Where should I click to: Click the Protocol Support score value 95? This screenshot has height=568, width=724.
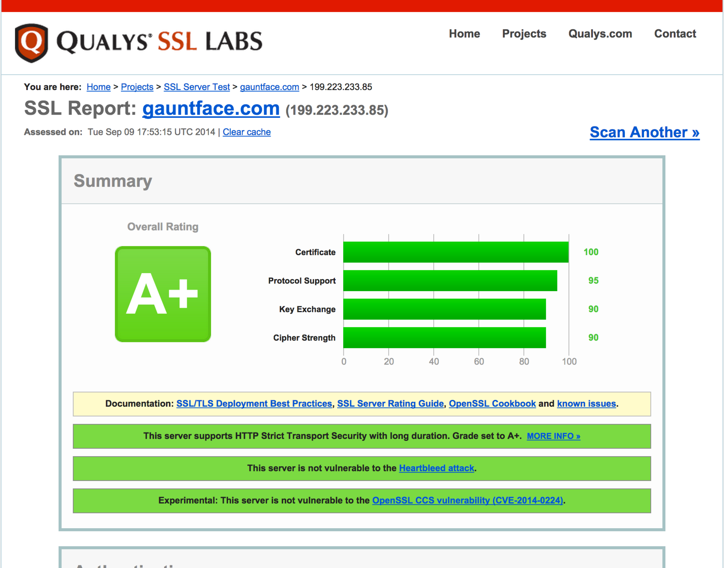[593, 281]
